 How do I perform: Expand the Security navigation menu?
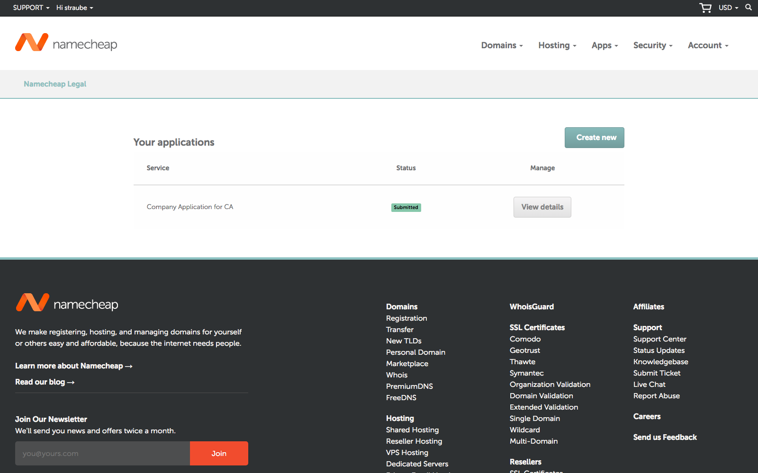pyautogui.click(x=653, y=45)
